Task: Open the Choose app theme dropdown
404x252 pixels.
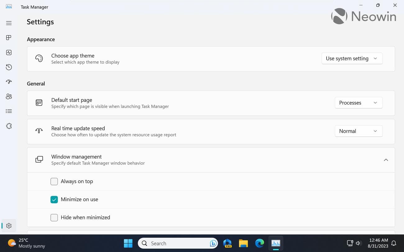Action: click(x=352, y=58)
